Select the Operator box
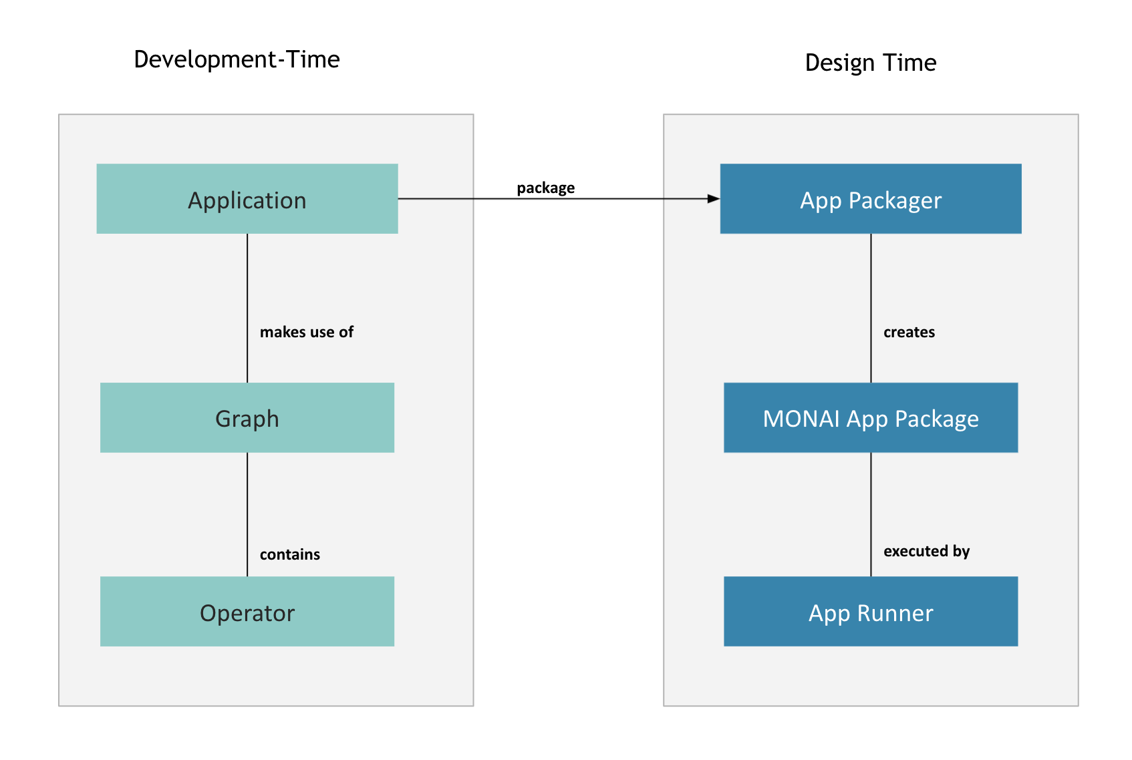 tap(247, 612)
